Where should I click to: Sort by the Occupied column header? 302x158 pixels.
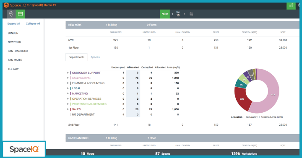[x=147, y=67]
